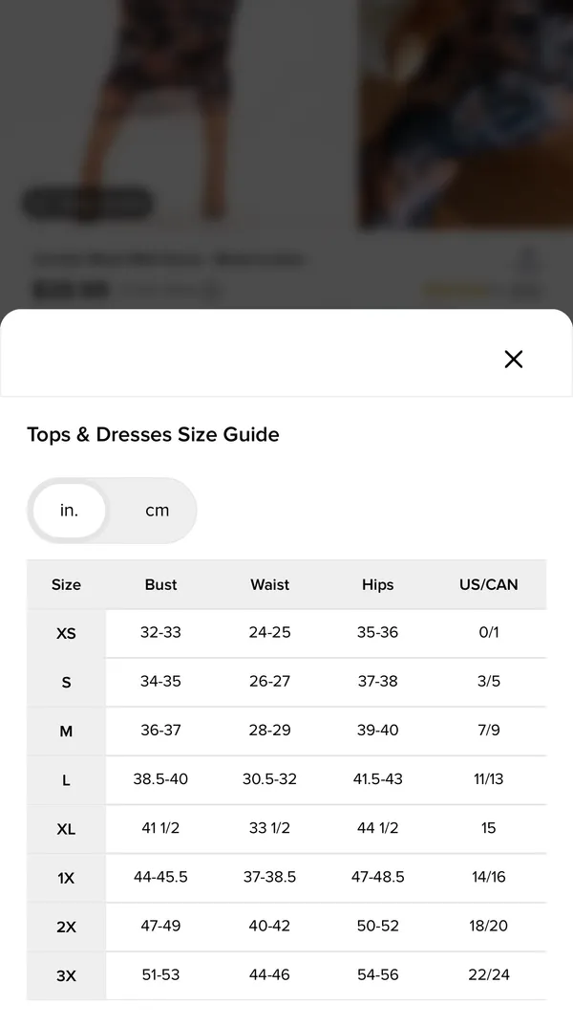The width and height of the screenshot is (573, 1027).
Task: Click bust value 41 1/2
Action: 160,828
